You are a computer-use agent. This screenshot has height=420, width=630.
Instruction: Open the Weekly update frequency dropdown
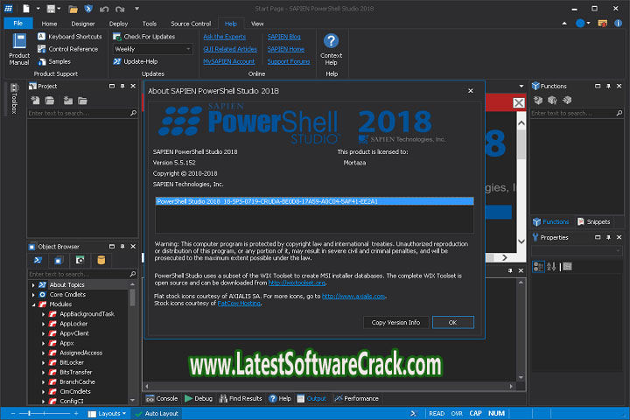[x=152, y=49]
